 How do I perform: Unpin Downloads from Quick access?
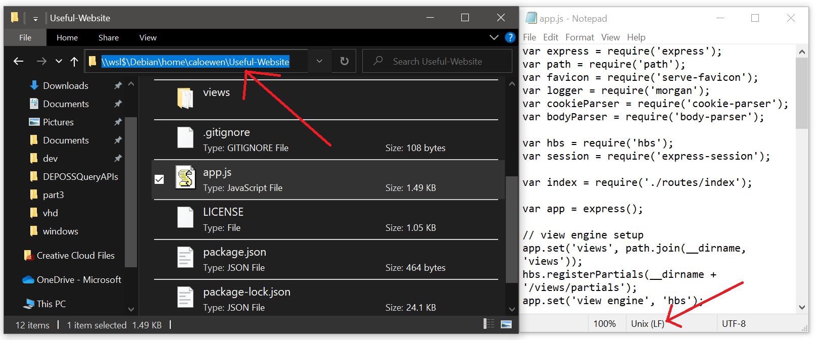[x=118, y=85]
